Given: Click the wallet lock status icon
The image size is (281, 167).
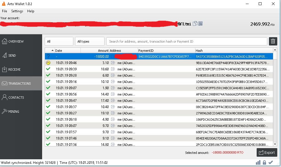Looking at the screenshot, I should point(264,162).
